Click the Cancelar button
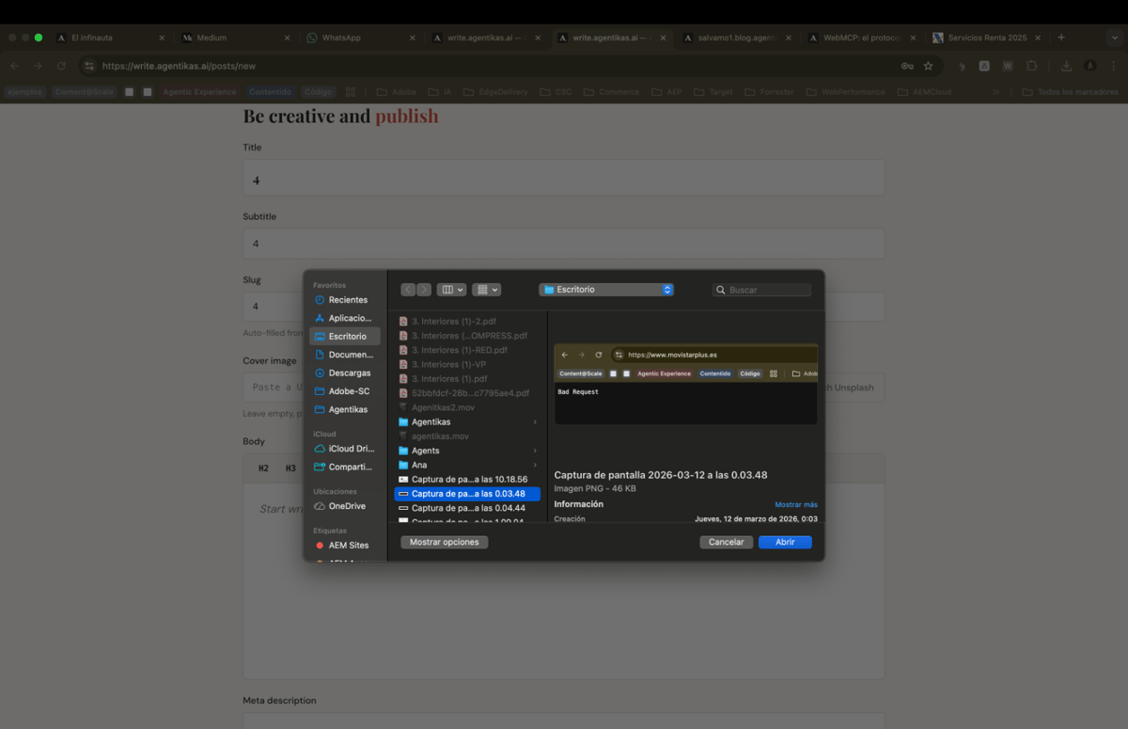This screenshot has width=1128, height=729. tap(726, 542)
